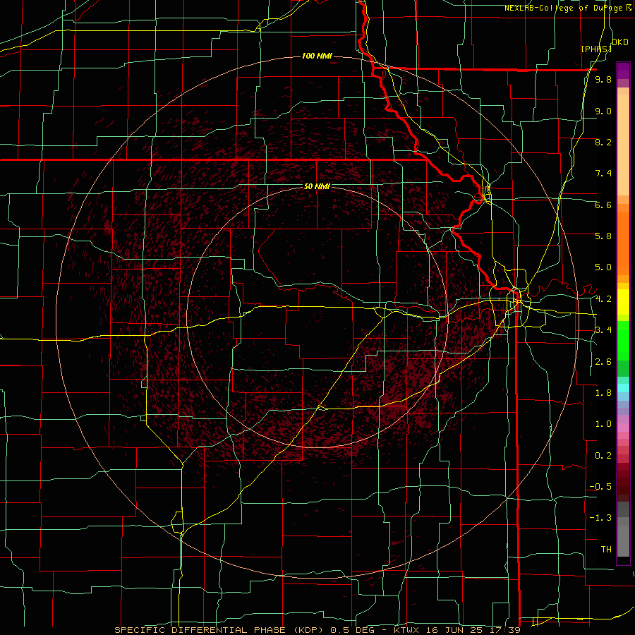Click the 50 NMI range ring label
The height and width of the screenshot is (635, 635).
[x=317, y=187]
